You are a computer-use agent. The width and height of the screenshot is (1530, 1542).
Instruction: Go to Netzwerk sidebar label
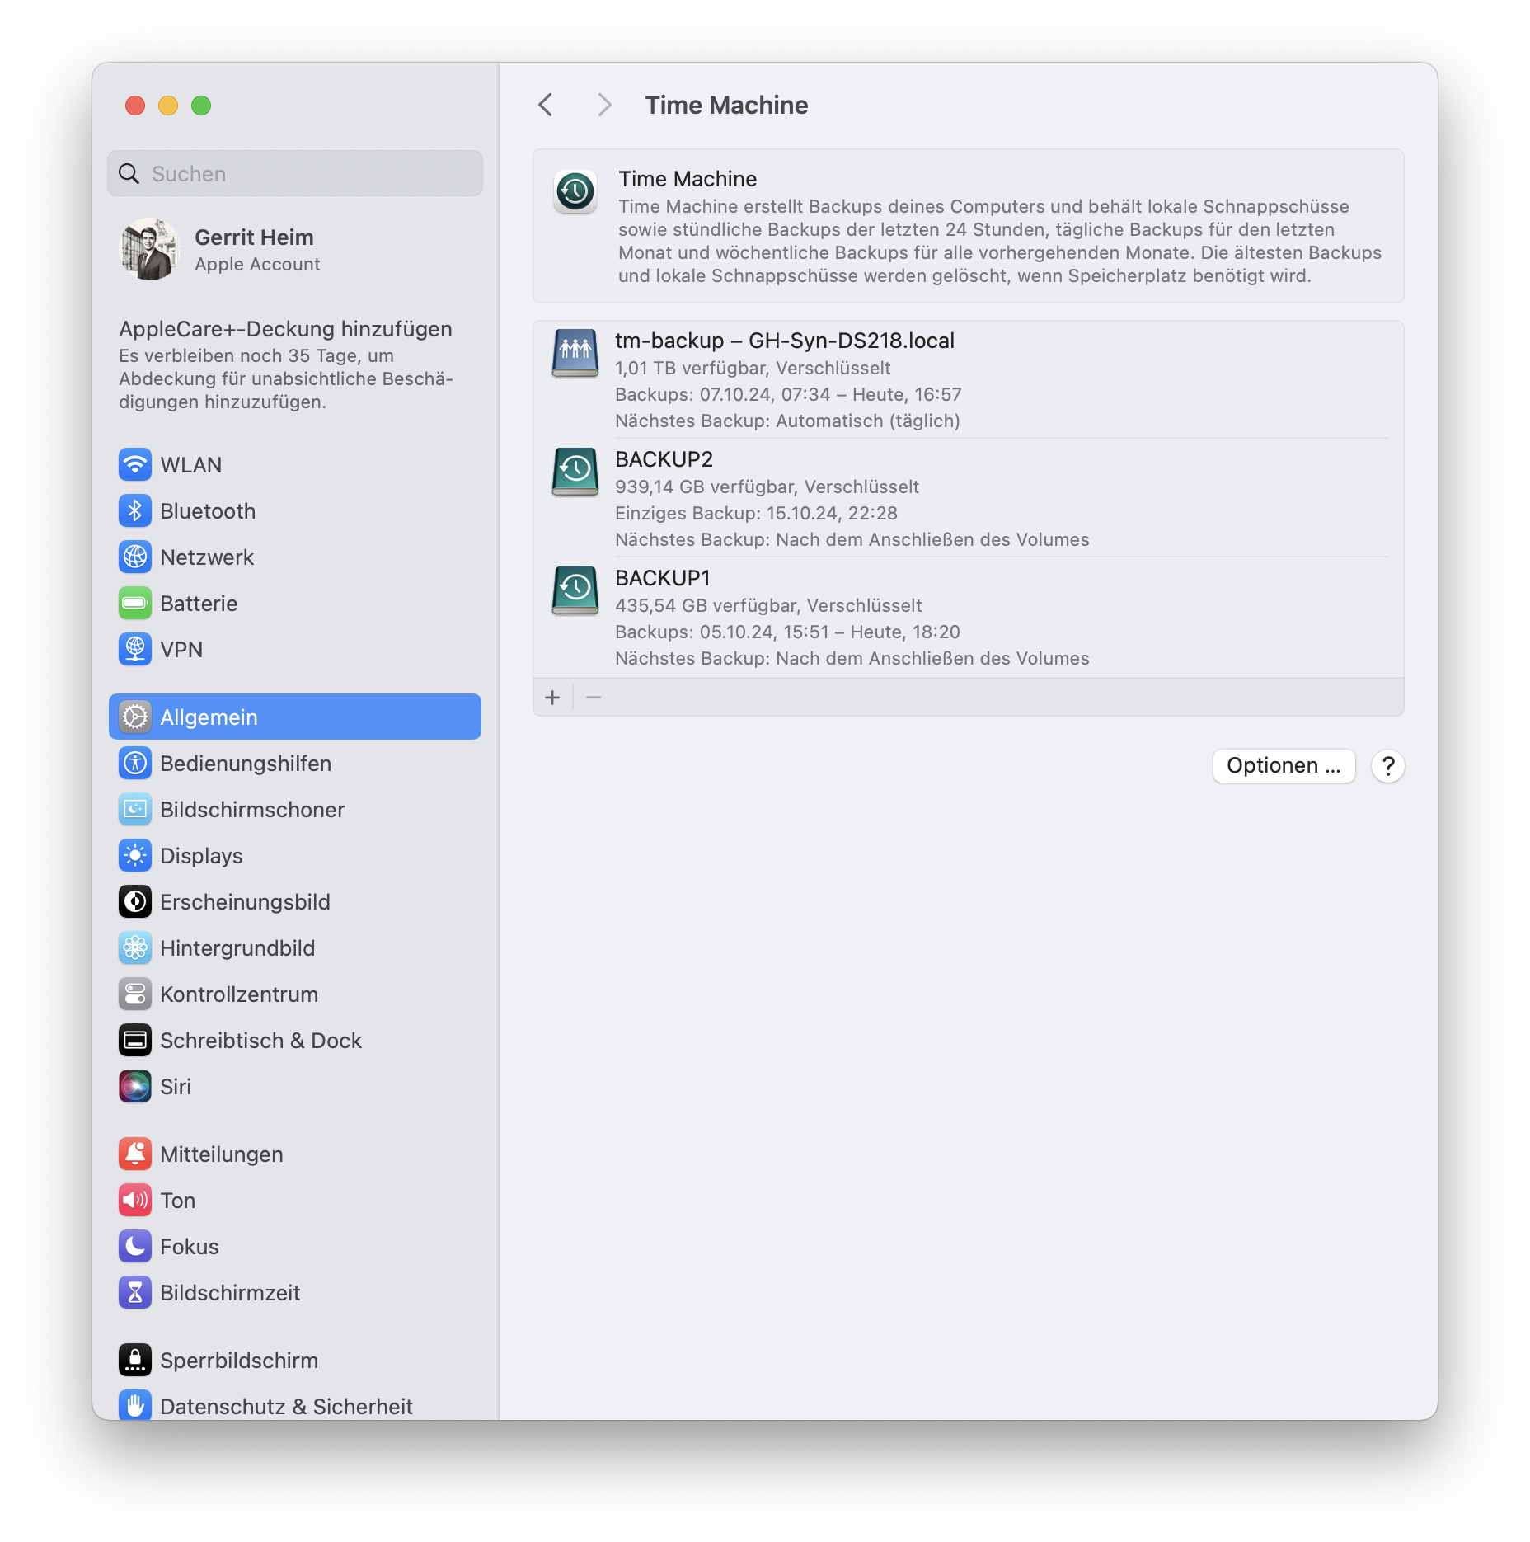point(207,557)
